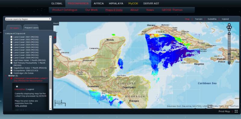This screenshot has height=119, width=241.
Task: Collapse the Chlorophyll Concentration layer details
Action: coord(8,79)
